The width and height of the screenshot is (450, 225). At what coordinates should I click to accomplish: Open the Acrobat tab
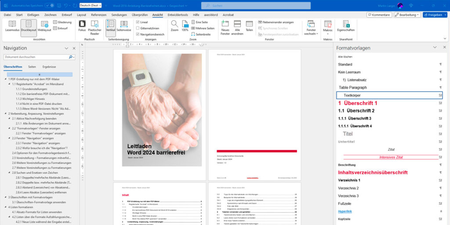228,15
